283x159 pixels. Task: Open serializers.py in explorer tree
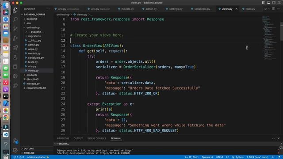tap(36, 58)
